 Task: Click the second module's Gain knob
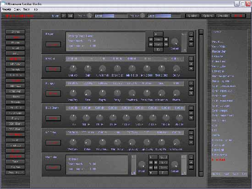88,69
